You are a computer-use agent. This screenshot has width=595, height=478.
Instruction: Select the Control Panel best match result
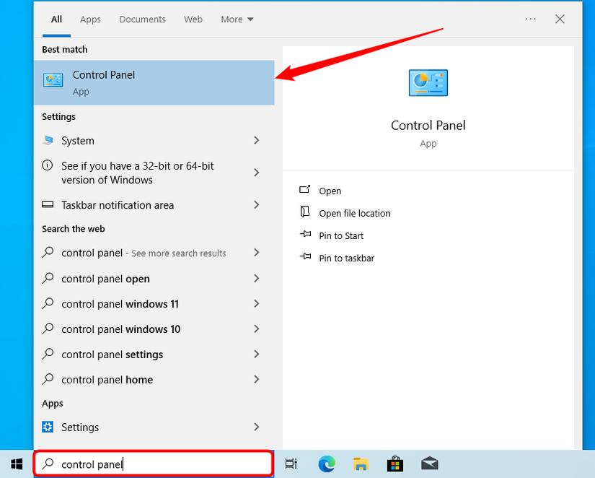(x=154, y=82)
